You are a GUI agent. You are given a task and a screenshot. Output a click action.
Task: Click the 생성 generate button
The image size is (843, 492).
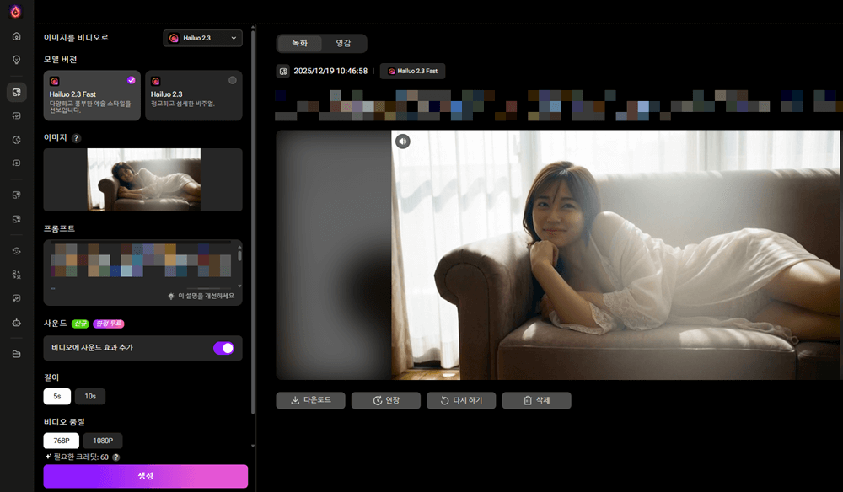146,476
